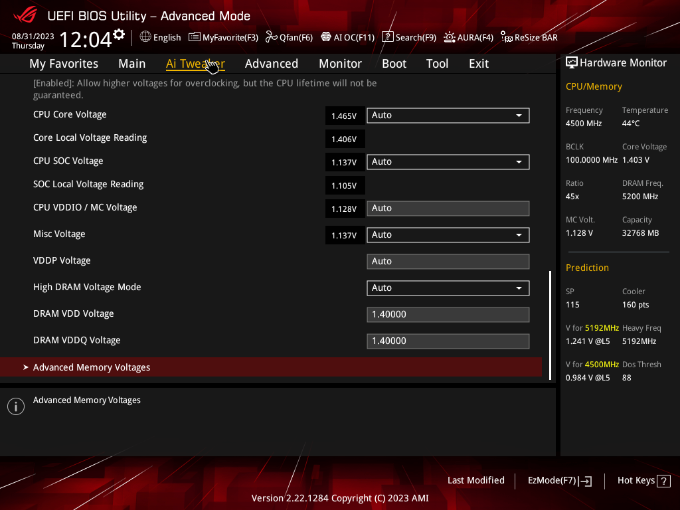Click the 32768 MB capacity value
Viewport: 680px width, 510px height.
click(x=640, y=233)
